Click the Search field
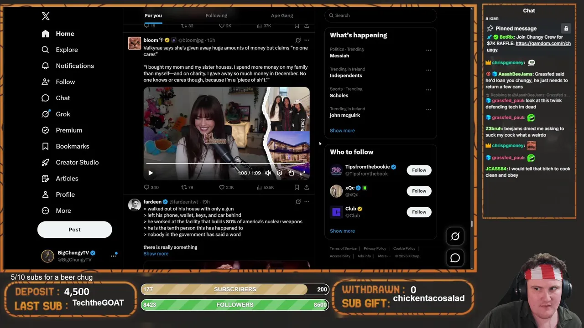The image size is (584, 328). coord(381,15)
